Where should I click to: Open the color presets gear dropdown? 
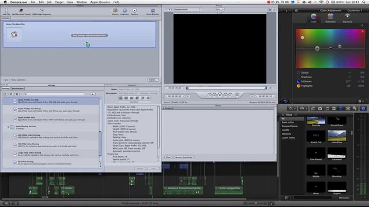coord(360,101)
